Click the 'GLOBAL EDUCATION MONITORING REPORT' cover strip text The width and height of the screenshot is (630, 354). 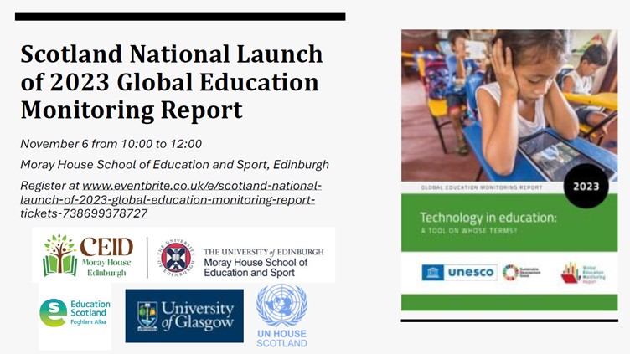(482, 187)
